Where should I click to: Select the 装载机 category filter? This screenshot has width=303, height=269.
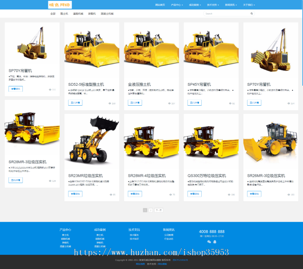(92, 14)
